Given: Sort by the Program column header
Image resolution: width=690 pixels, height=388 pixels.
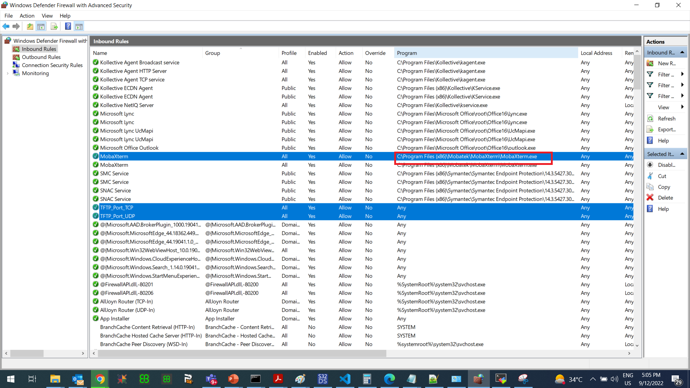Looking at the screenshot, I should tap(486, 53).
